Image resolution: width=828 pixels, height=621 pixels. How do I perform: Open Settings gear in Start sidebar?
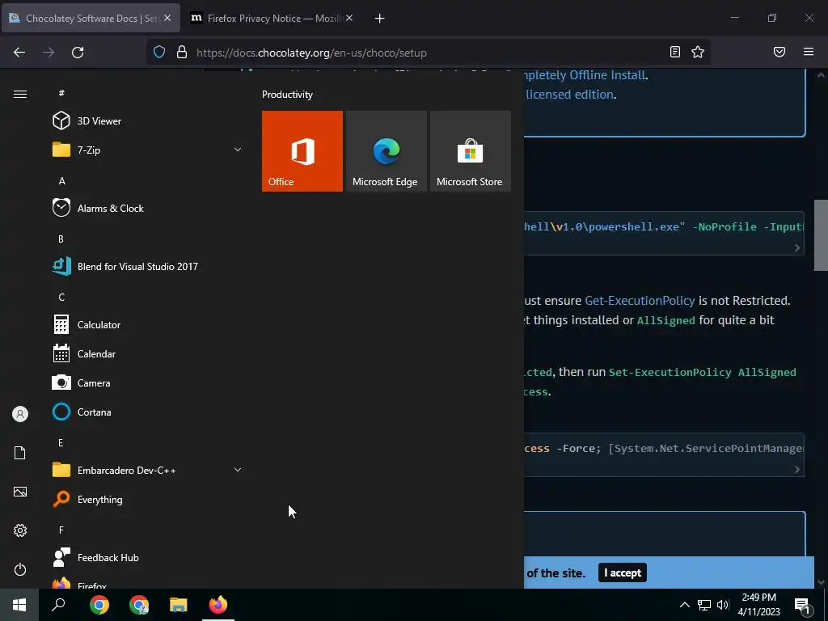[20, 530]
